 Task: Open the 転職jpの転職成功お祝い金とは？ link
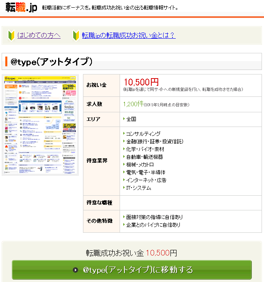pos(129,35)
